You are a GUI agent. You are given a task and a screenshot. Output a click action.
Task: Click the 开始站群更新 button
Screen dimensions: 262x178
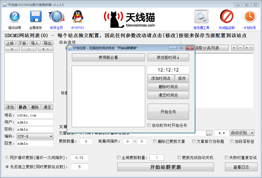pos(166,167)
